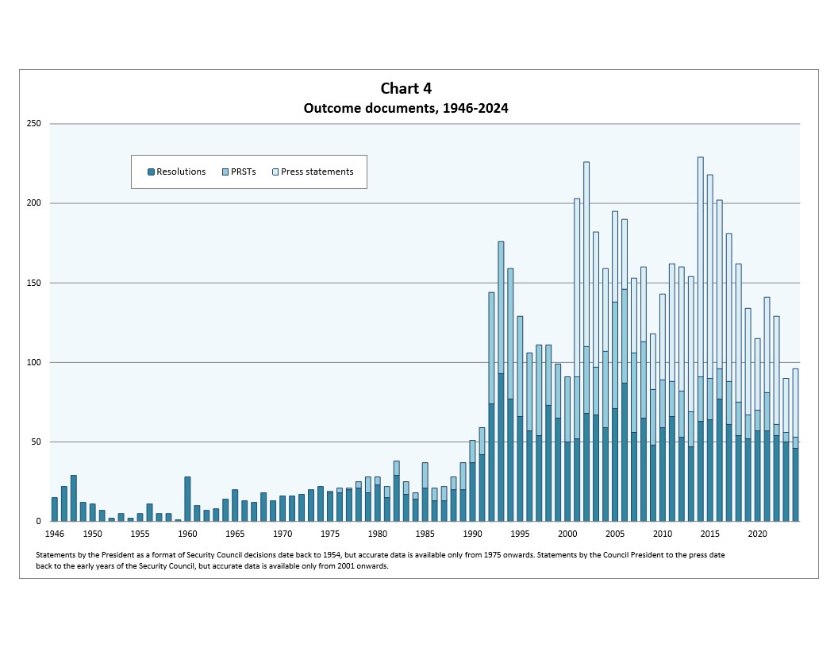Click the y-axis label 50
Viewport: 838px width, 648px height.
[36, 442]
